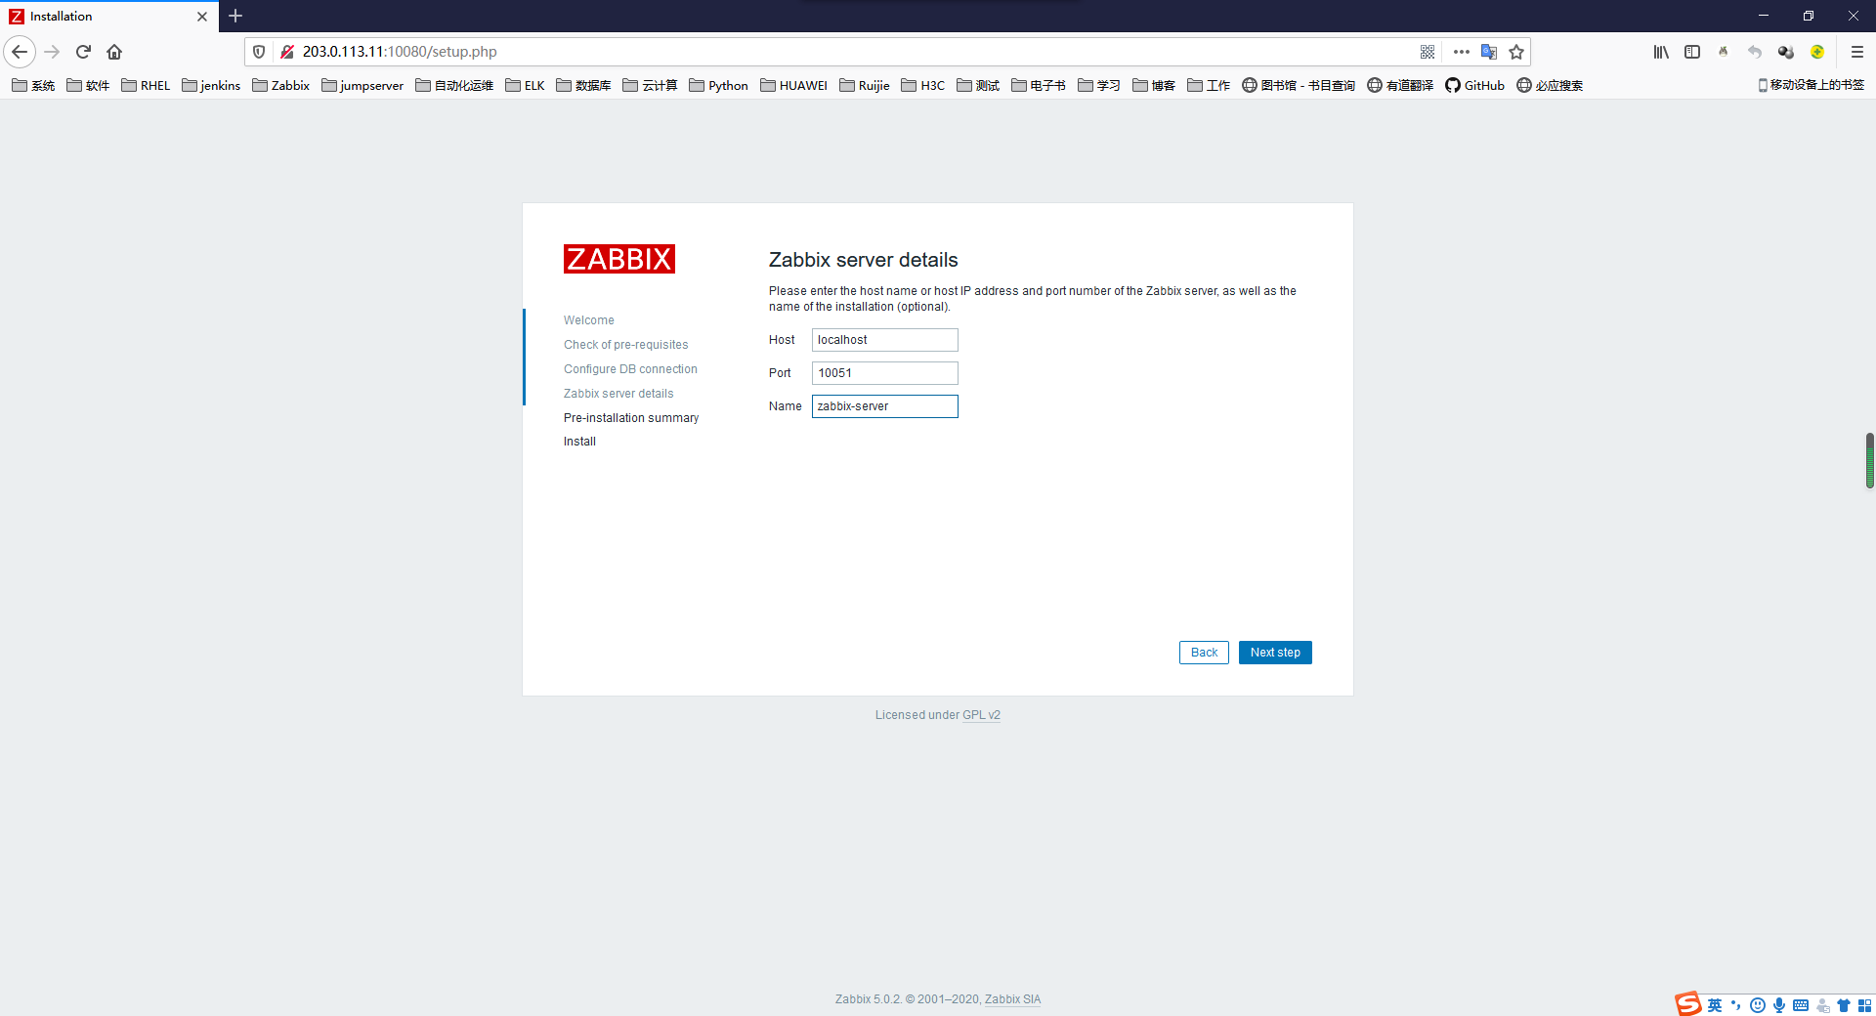Open the soft keyboard icon in input bar
This screenshot has width=1876, height=1016.
1801,1005
